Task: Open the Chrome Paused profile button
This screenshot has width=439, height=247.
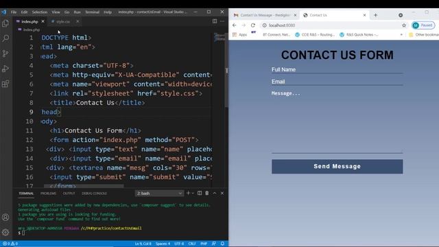Action: [423, 25]
